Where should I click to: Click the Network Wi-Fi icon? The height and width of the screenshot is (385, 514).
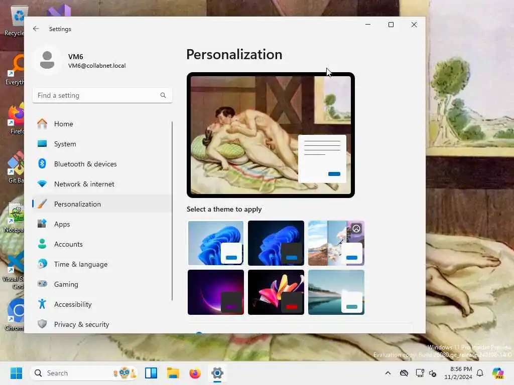(42, 184)
